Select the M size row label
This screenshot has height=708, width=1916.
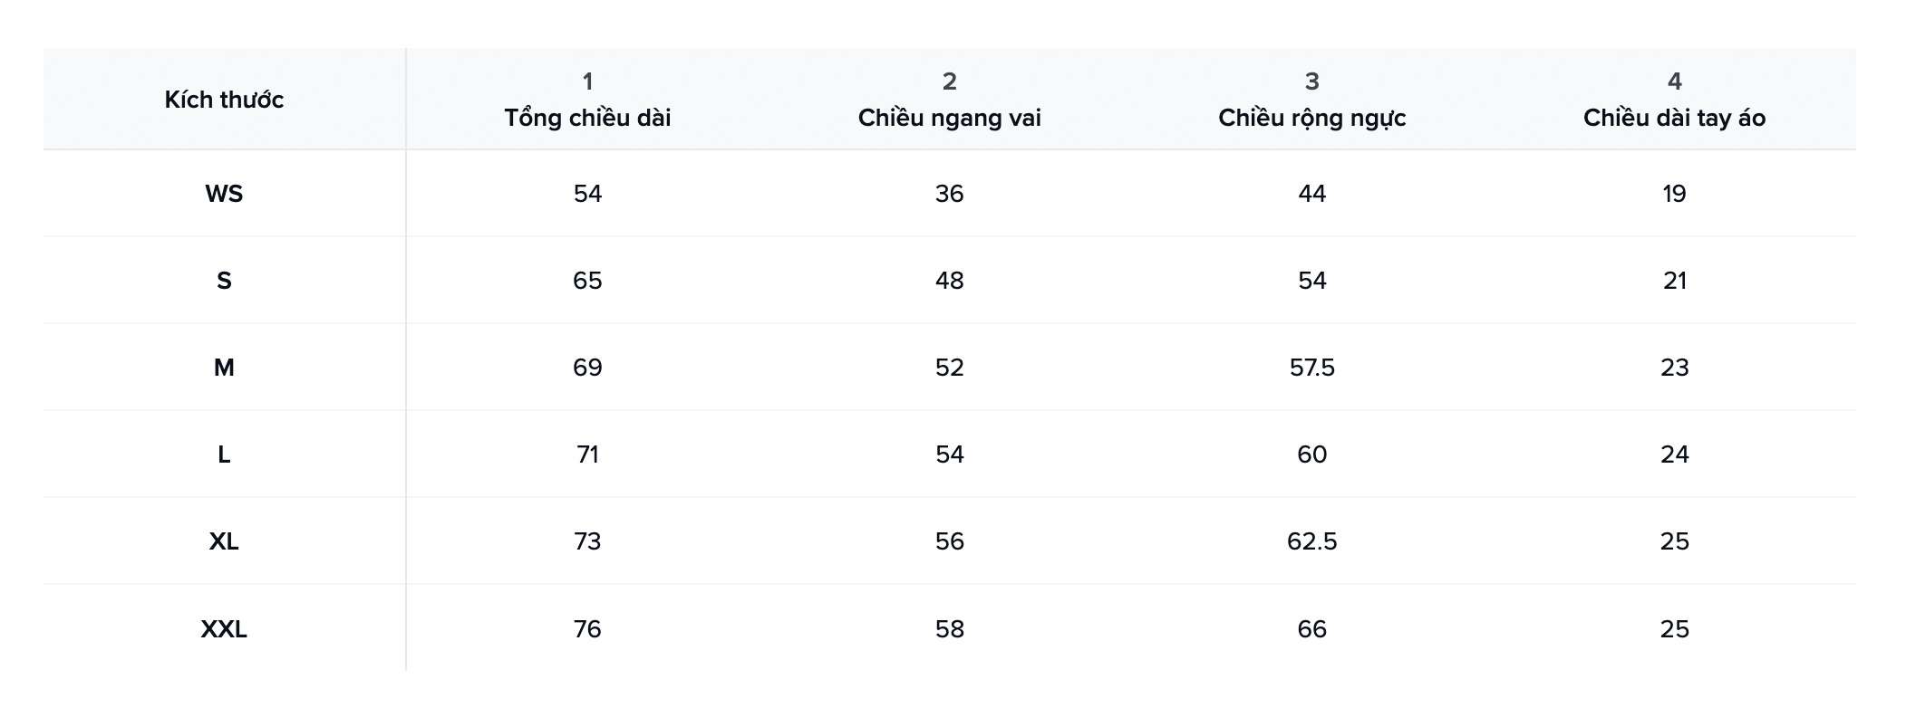[x=224, y=368]
